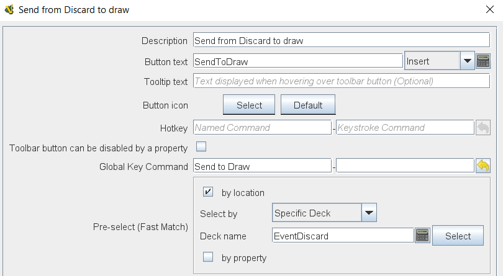Click the Select by combo box showing Specific Deck
This screenshot has width=503, height=276.
click(324, 213)
